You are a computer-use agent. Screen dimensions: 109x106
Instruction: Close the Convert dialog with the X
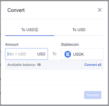(x=100, y=10)
